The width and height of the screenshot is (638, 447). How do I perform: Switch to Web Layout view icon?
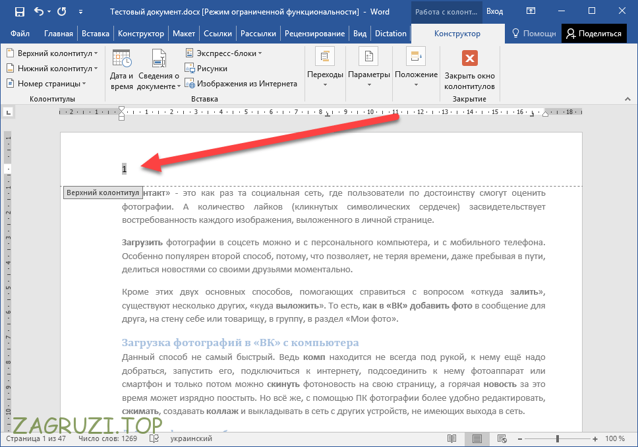point(502,438)
